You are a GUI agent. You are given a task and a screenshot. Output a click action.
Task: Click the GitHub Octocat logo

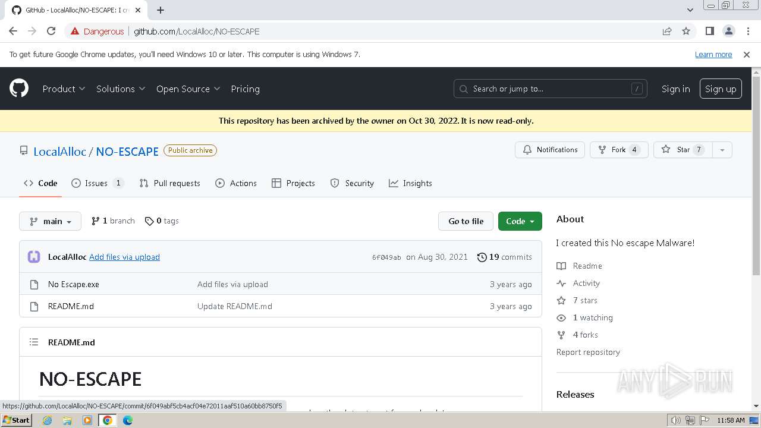click(19, 89)
